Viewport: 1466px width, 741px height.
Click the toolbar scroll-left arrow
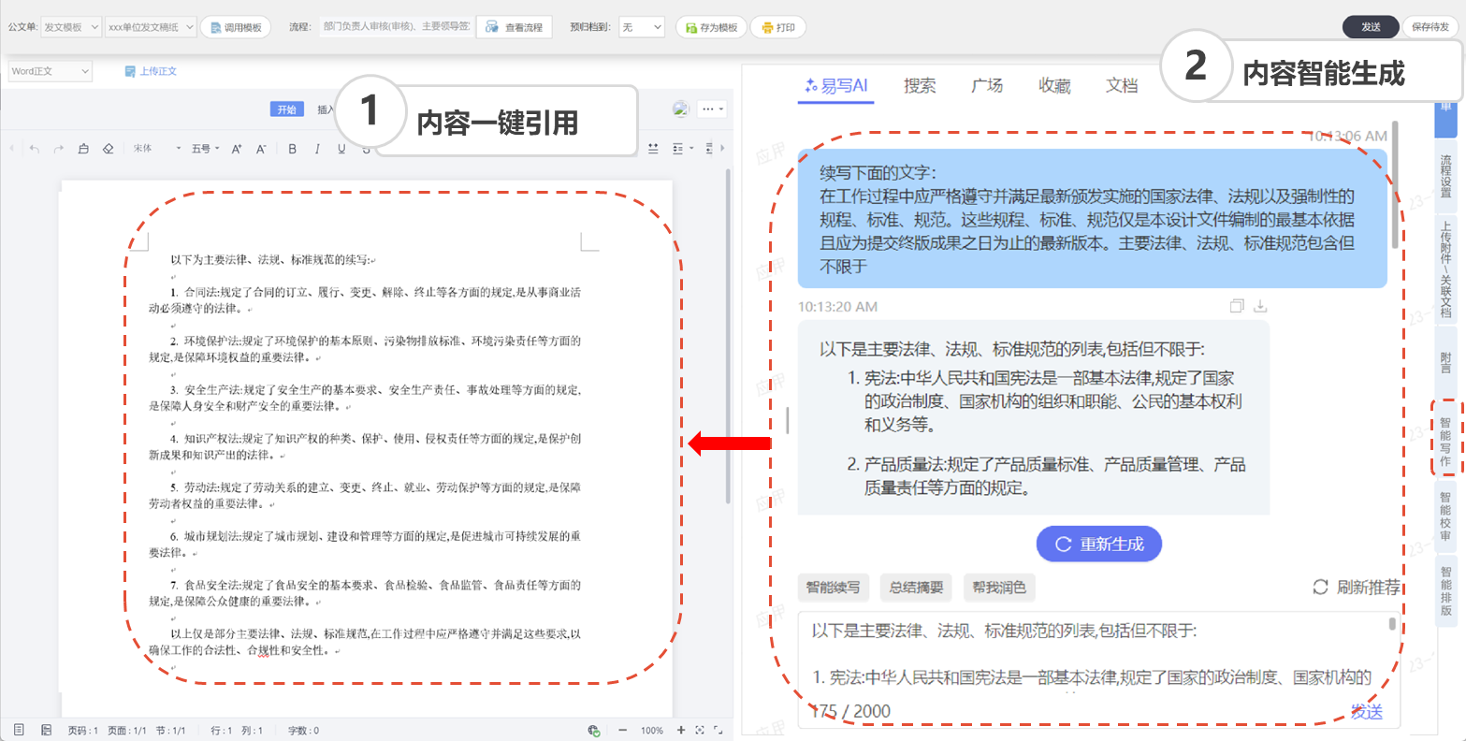click(x=11, y=148)
